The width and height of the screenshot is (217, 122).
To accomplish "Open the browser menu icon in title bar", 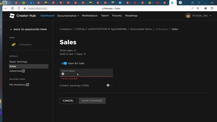I will coord(199,3).
